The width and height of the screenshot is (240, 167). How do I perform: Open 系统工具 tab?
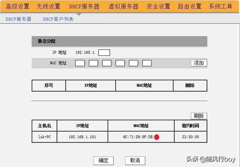click(221, 7)
